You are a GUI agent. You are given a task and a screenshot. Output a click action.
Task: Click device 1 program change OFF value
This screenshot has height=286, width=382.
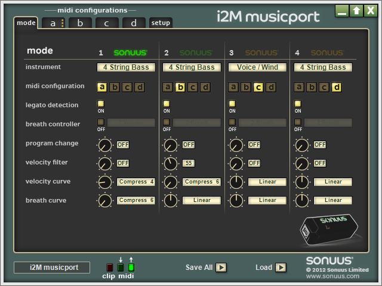123,145
